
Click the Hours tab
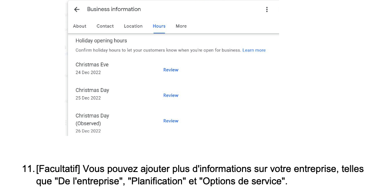pyautogui.click(x=159, y=26)
